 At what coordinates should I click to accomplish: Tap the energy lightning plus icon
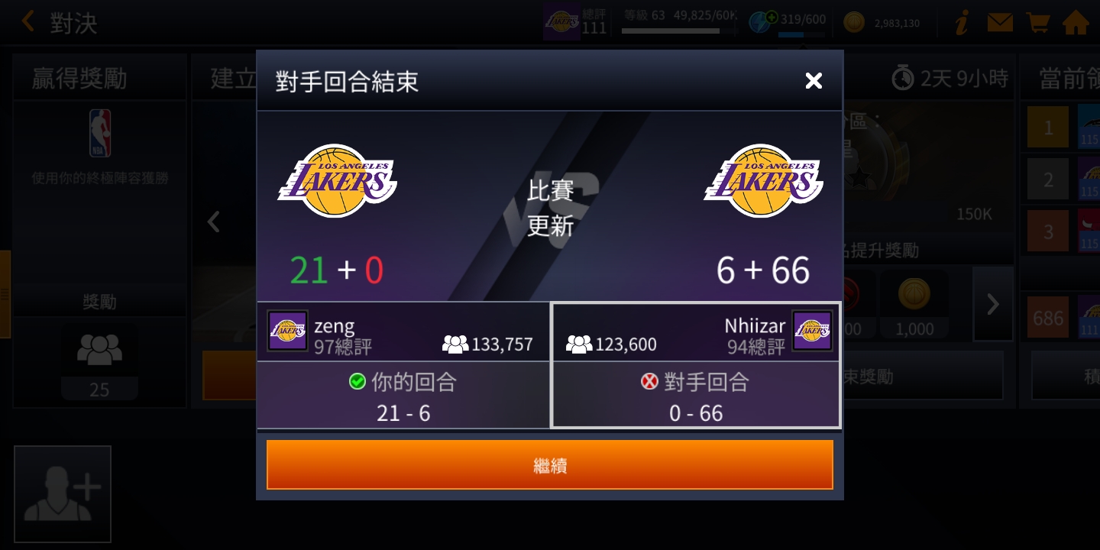pyautogui.click(x=762, y=21)
